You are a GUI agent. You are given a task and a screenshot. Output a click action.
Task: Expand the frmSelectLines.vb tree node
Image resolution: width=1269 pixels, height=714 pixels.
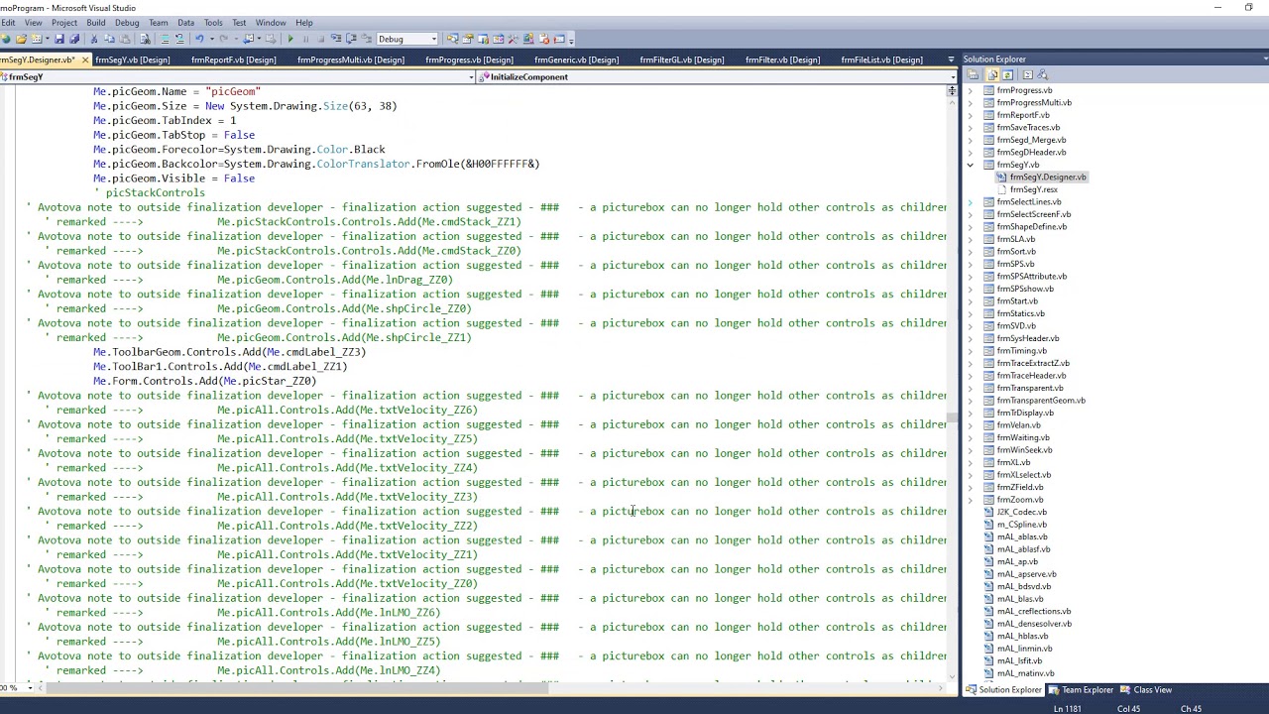[x=971, y=201]
